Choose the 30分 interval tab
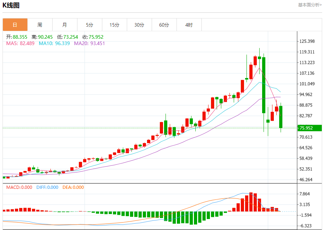 coord(139,25)
